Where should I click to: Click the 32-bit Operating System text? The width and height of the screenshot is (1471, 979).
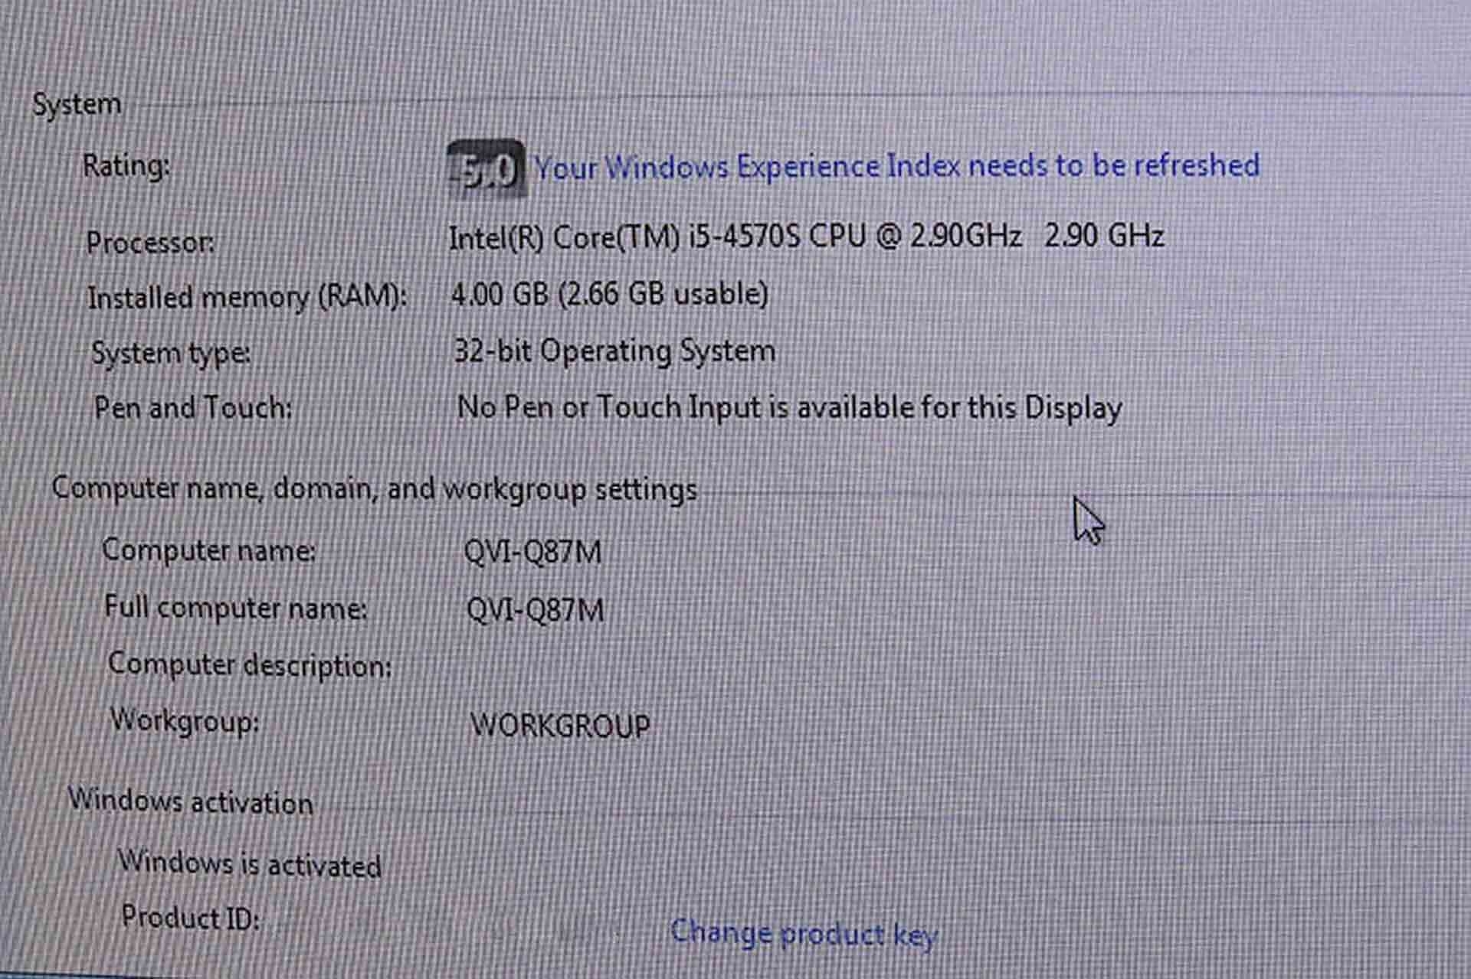(614, 351)
